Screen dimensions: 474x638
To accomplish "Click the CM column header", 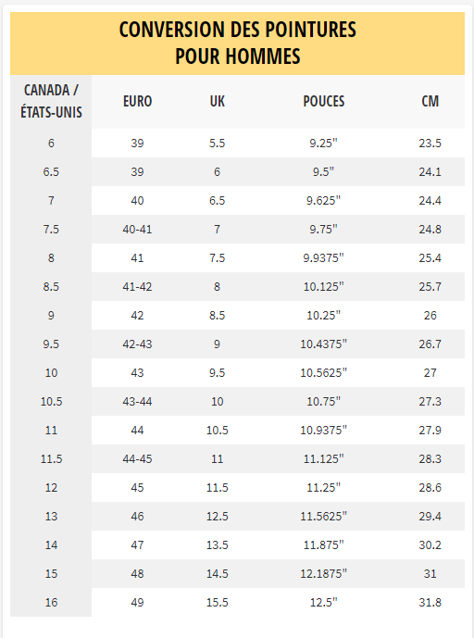I will pos(430,101).
